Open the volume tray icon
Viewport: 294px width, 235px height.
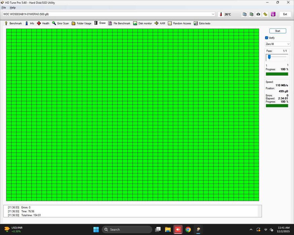coord(271,230)
